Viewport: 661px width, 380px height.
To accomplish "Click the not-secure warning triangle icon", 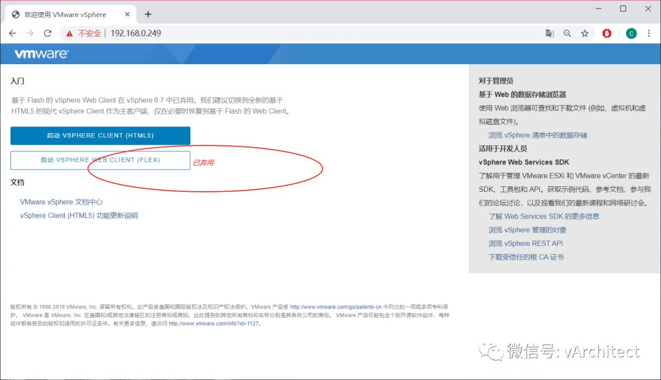I will click(70, 33).
